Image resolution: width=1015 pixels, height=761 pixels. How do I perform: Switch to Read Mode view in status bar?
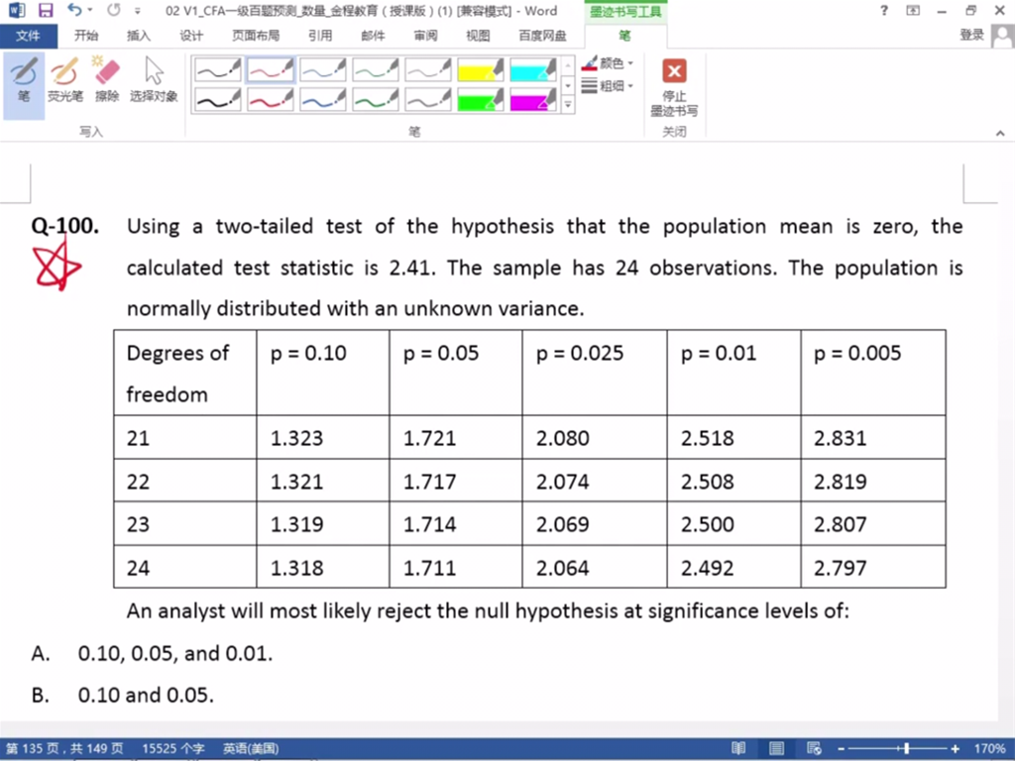[738, 748]
